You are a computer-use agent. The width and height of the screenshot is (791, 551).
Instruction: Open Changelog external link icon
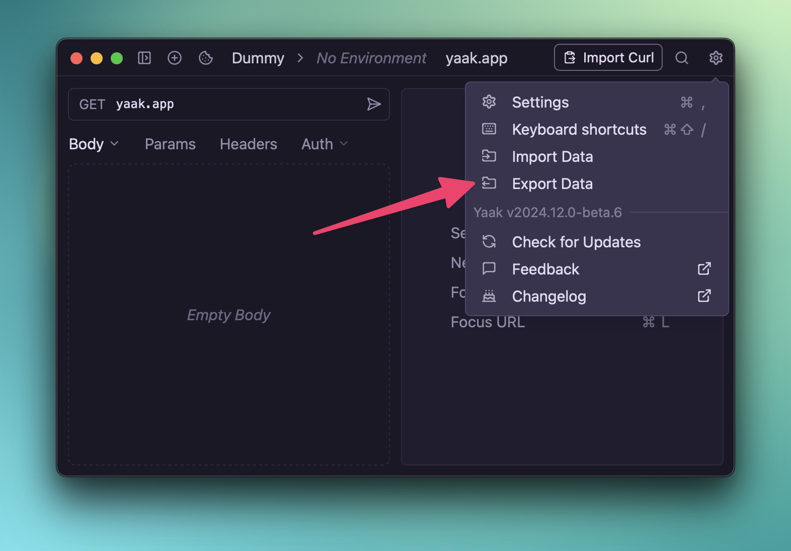704,296
